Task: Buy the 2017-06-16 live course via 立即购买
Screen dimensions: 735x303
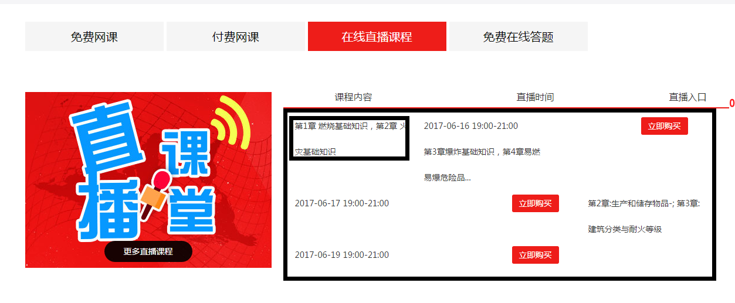Action: pyautogui.click(x=665, y=126)
